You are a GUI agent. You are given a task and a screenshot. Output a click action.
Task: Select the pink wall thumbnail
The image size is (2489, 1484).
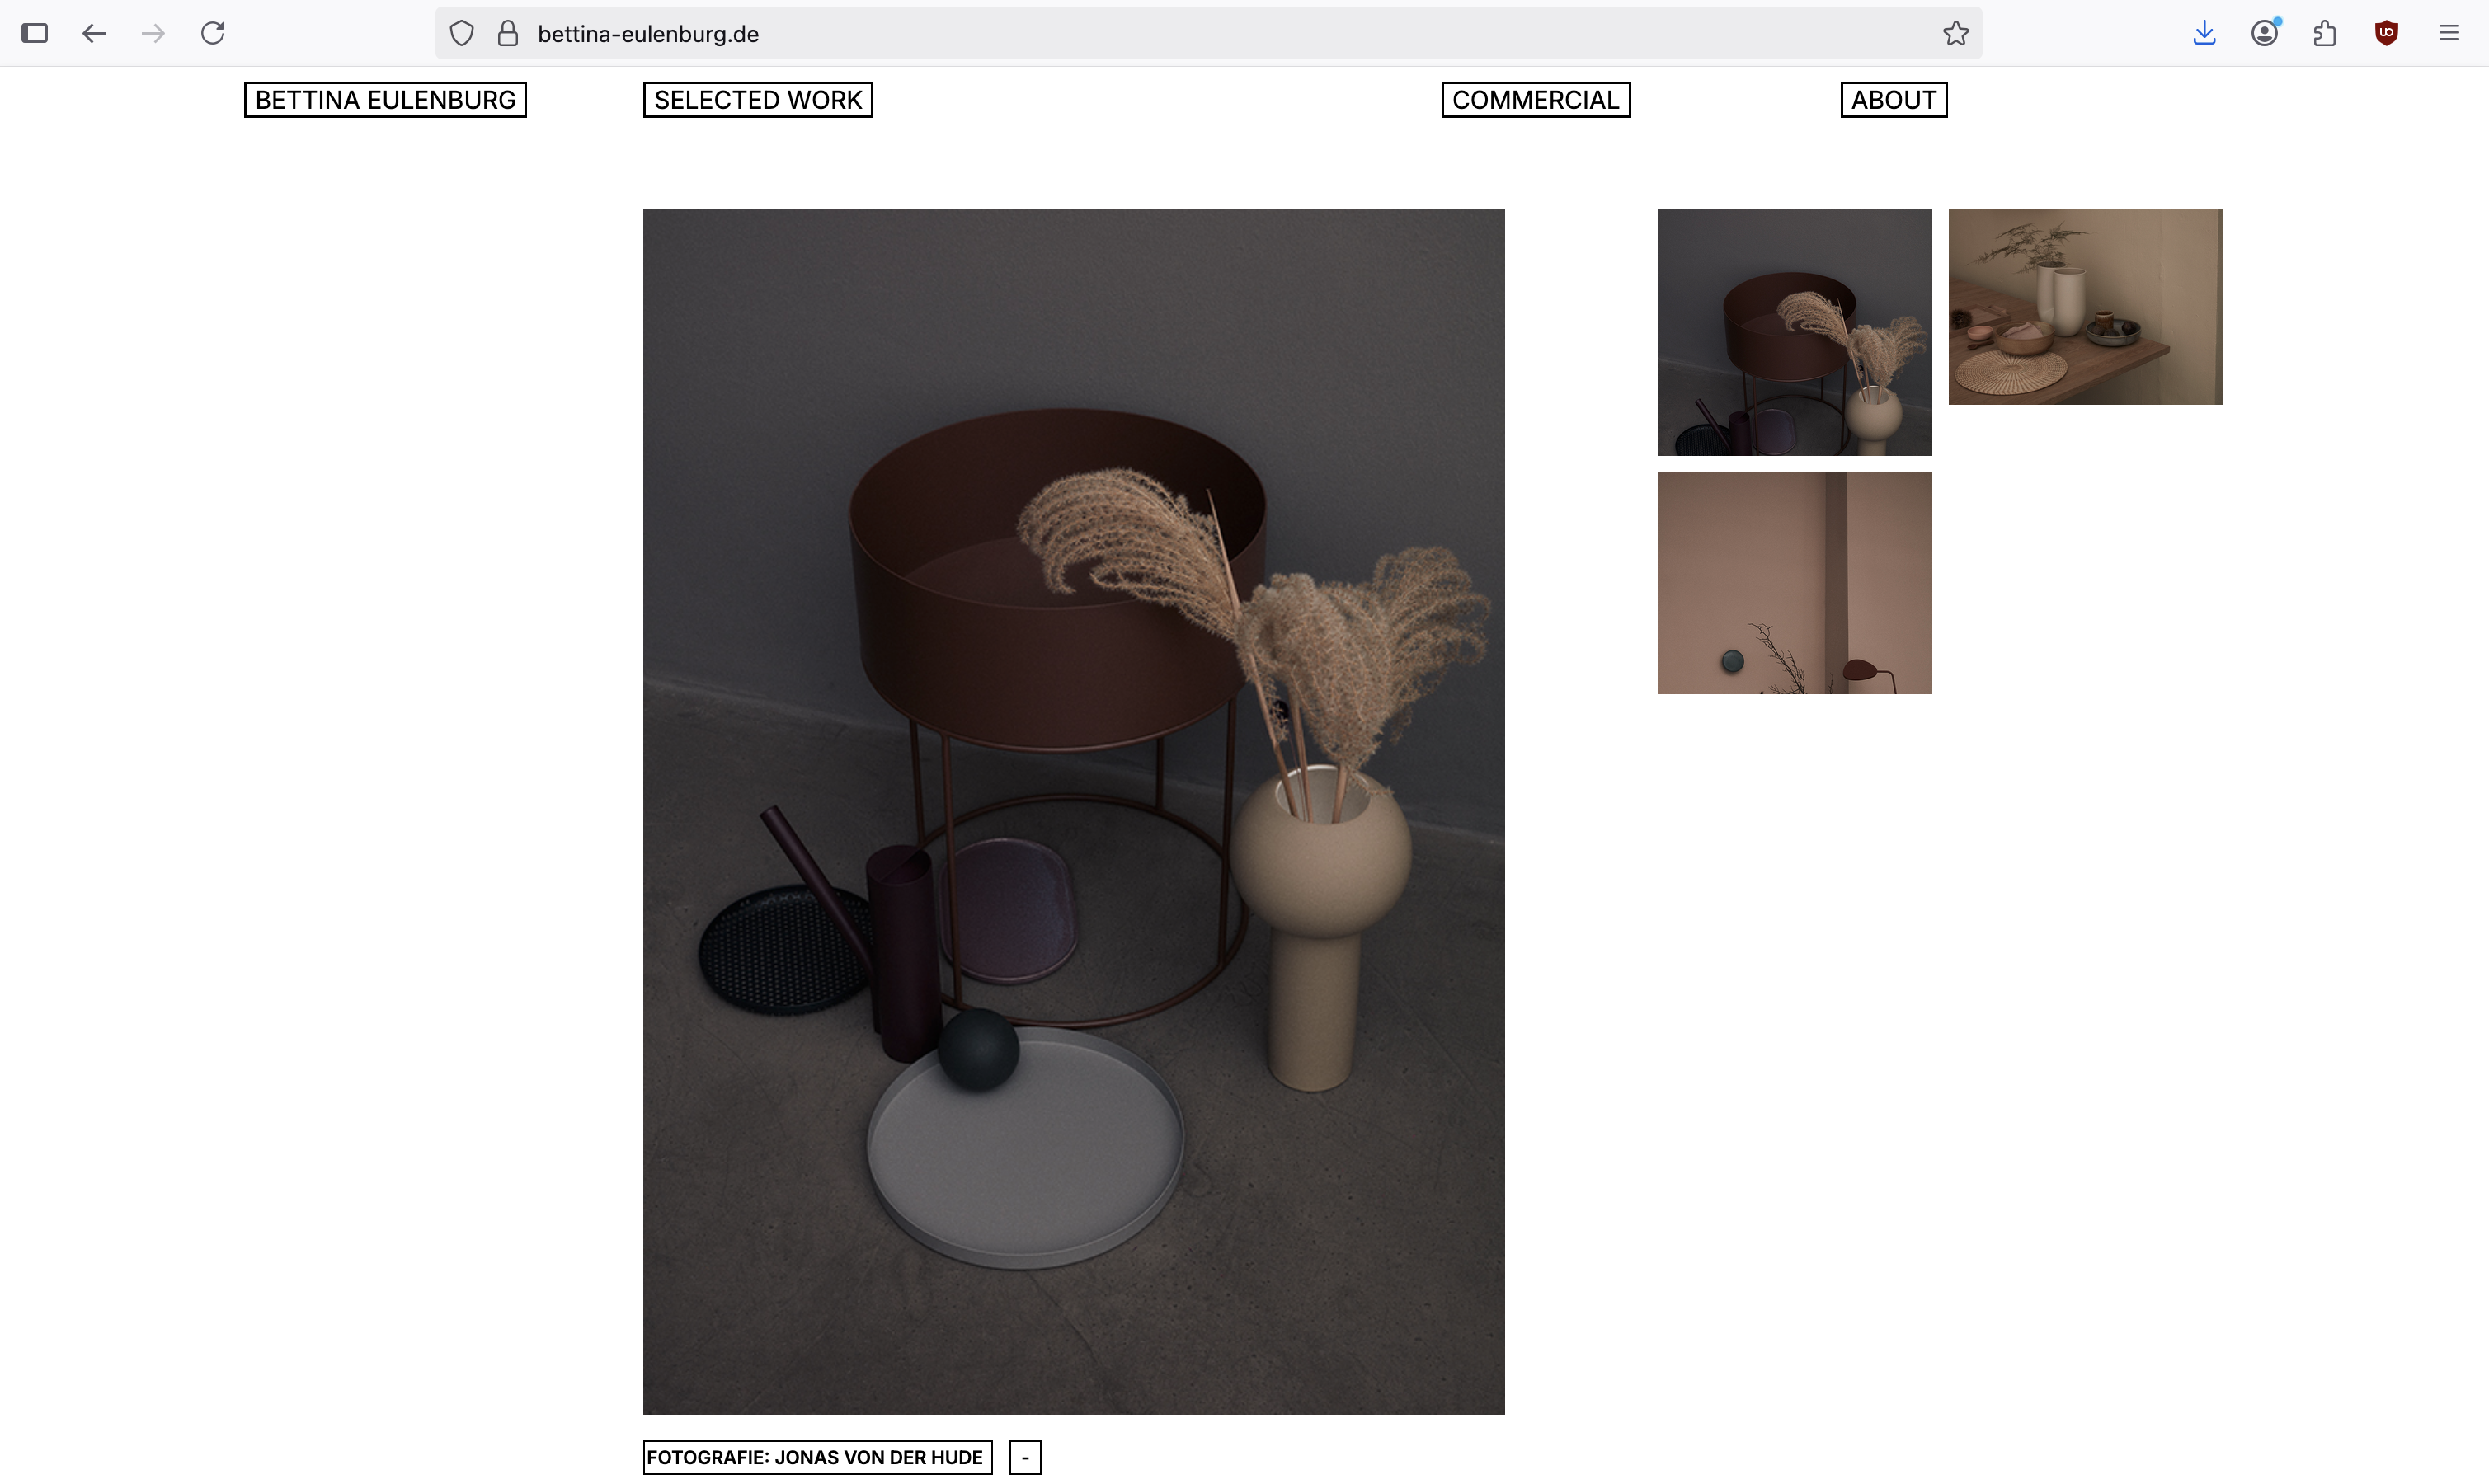[1794, 583]
